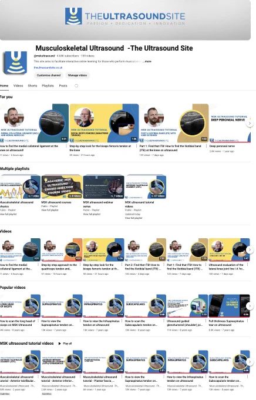Click the Customise channel button

click(49, 75)
